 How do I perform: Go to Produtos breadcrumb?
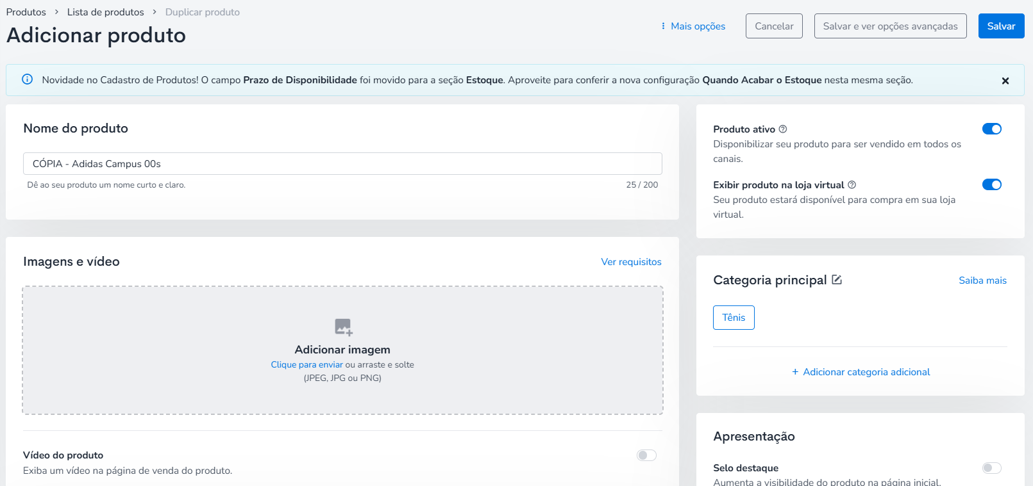coord(26,12)
